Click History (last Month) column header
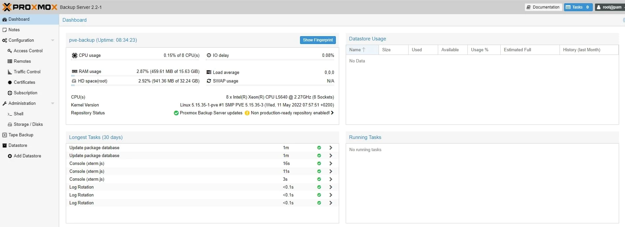Screen dimensions: 625x227 point(589,50)
